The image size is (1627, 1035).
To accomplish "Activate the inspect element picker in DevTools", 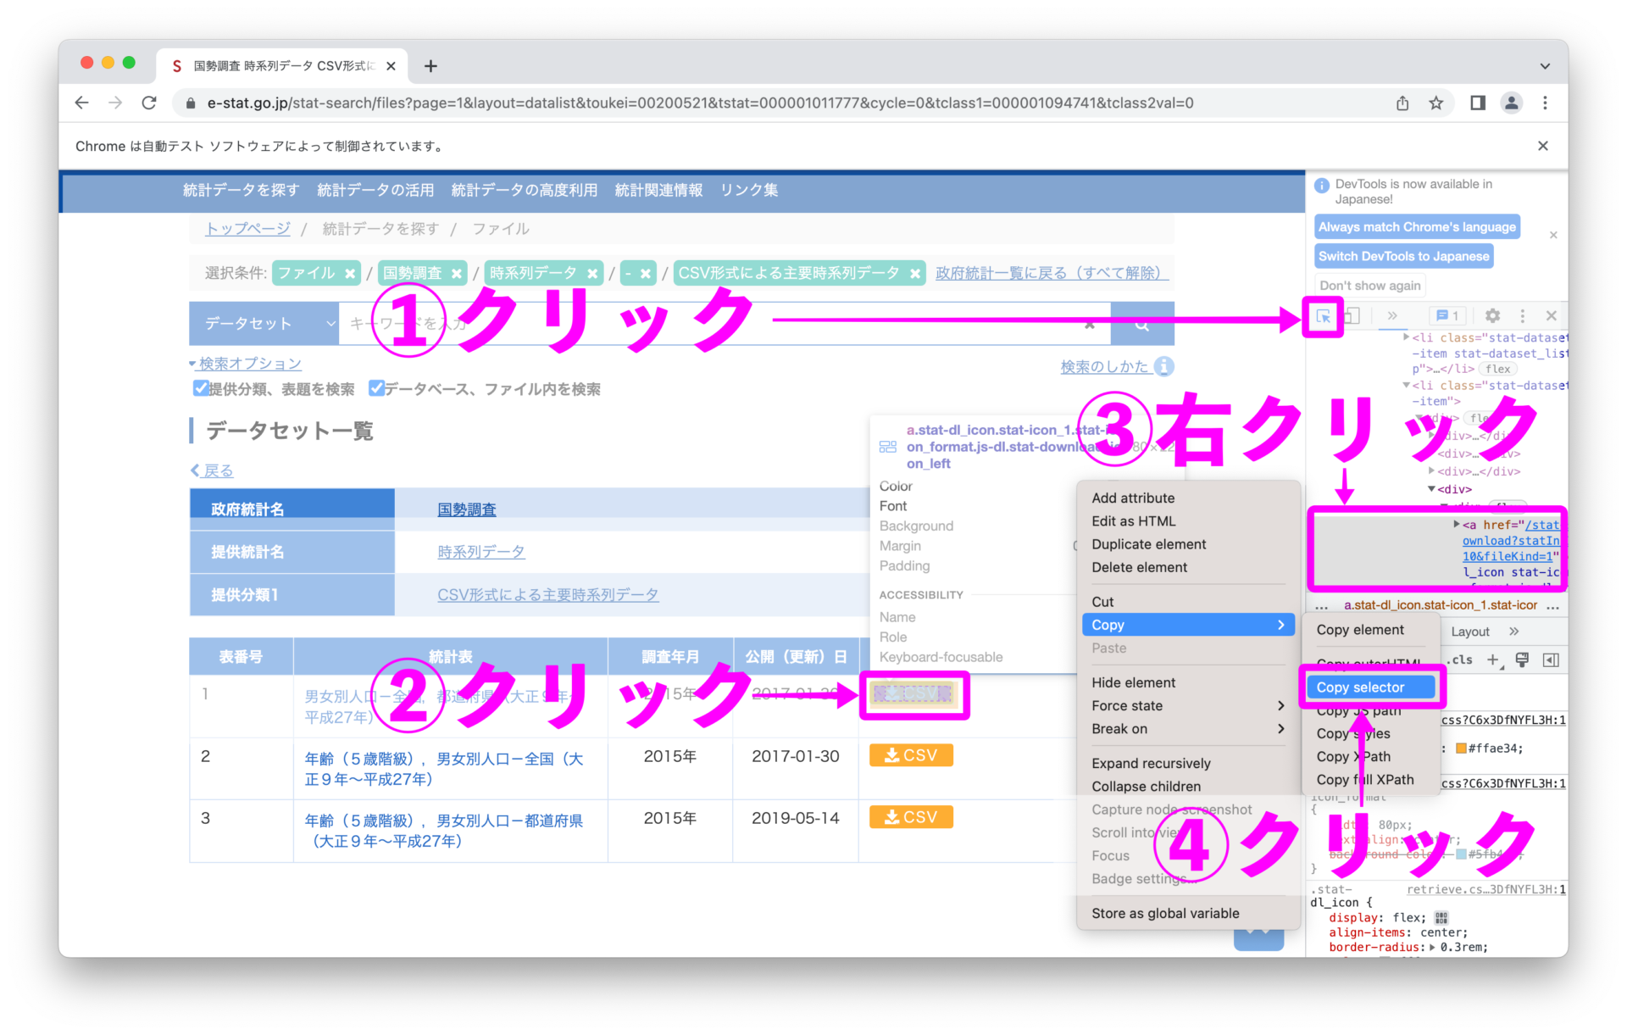I will coord(1323,315).
